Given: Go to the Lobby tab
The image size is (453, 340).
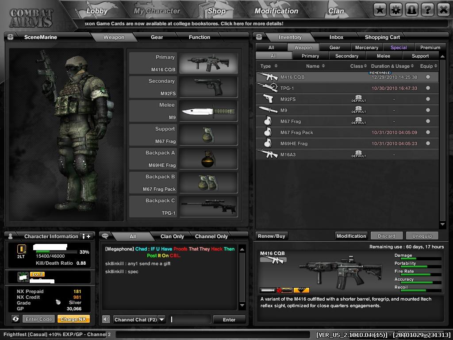Looking at the screenshot, I should pos(97,11).
